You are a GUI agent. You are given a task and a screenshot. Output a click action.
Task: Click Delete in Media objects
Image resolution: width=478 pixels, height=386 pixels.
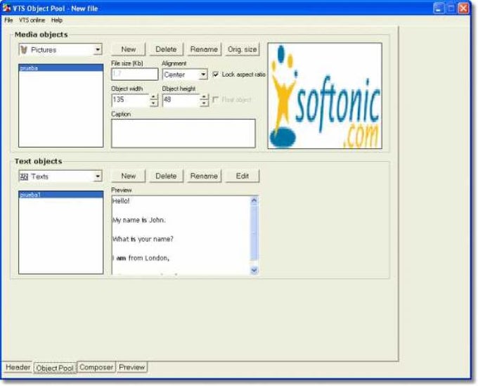(166, 49)
